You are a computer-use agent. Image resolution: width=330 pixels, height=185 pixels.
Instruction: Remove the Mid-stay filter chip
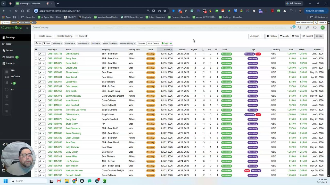(61, 43)
